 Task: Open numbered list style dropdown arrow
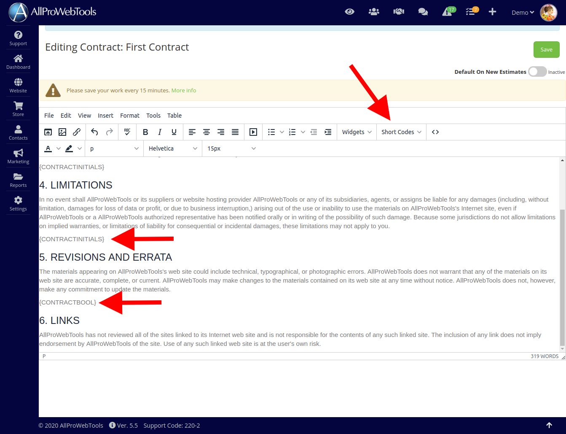tap(303, 132)
